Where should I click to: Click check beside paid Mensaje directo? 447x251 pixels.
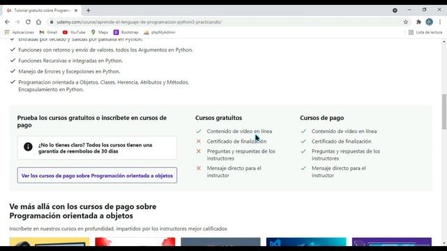pyautogui.click(x=303, y=168)
